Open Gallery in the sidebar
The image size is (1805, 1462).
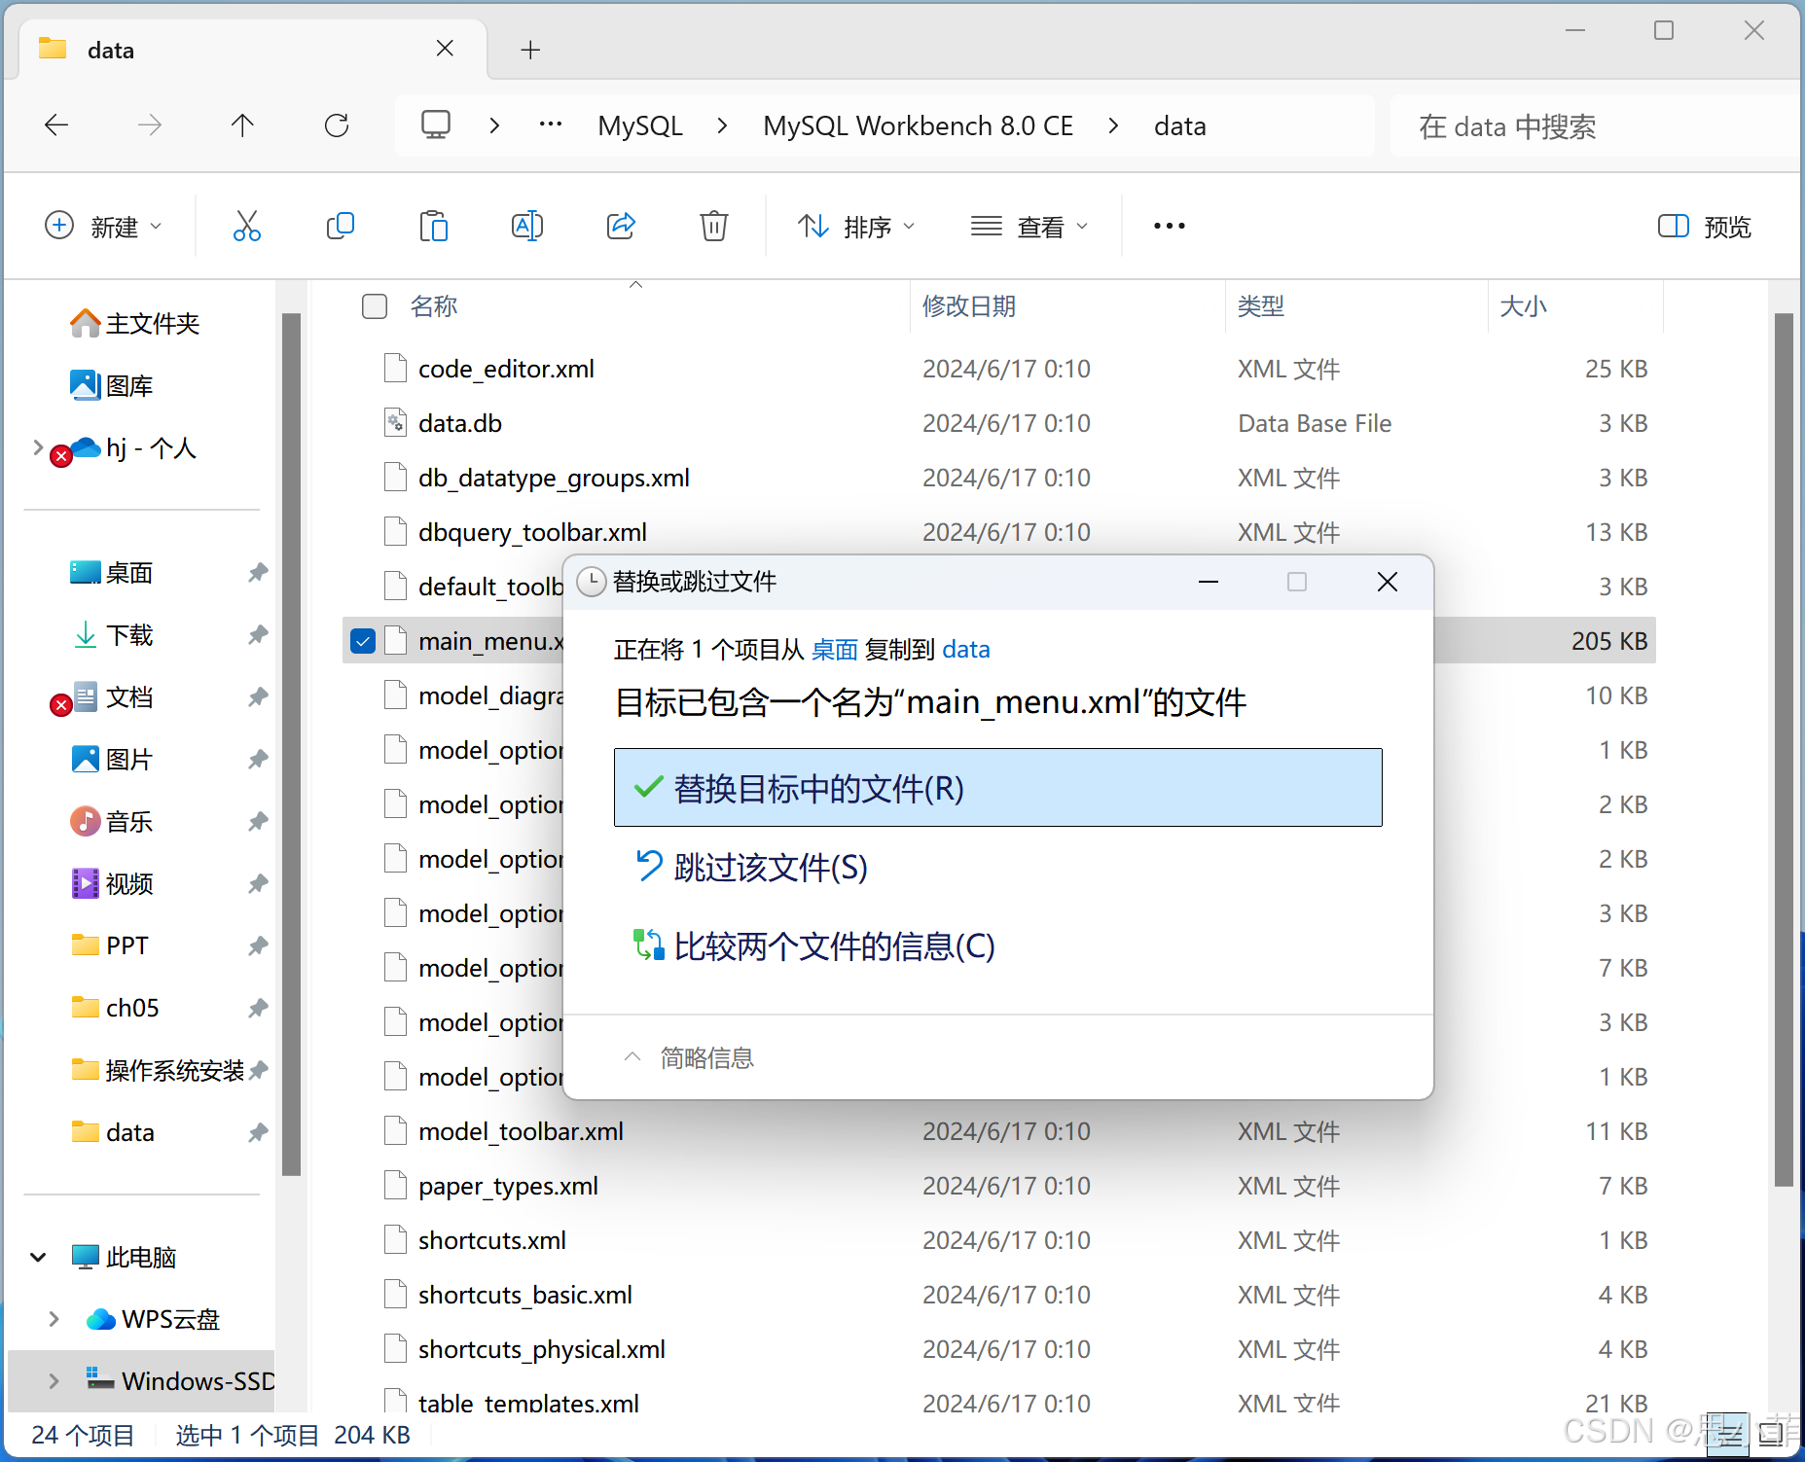112,386
